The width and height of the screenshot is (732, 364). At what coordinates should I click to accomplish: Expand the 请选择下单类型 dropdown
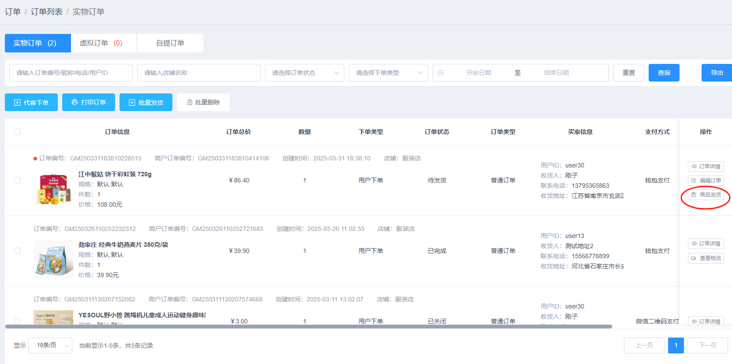388,73
